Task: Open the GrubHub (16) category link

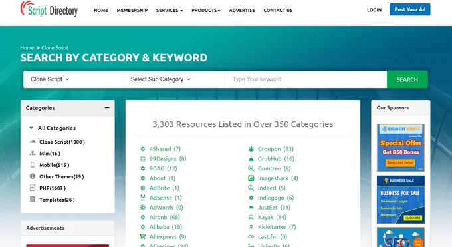Action: pyautogui.click(x=276, y=159)
